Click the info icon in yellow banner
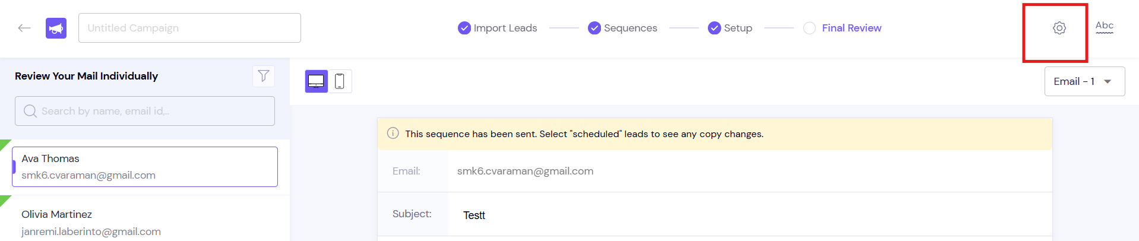Viewport: 1139px width, 241px height. point(393,133)
